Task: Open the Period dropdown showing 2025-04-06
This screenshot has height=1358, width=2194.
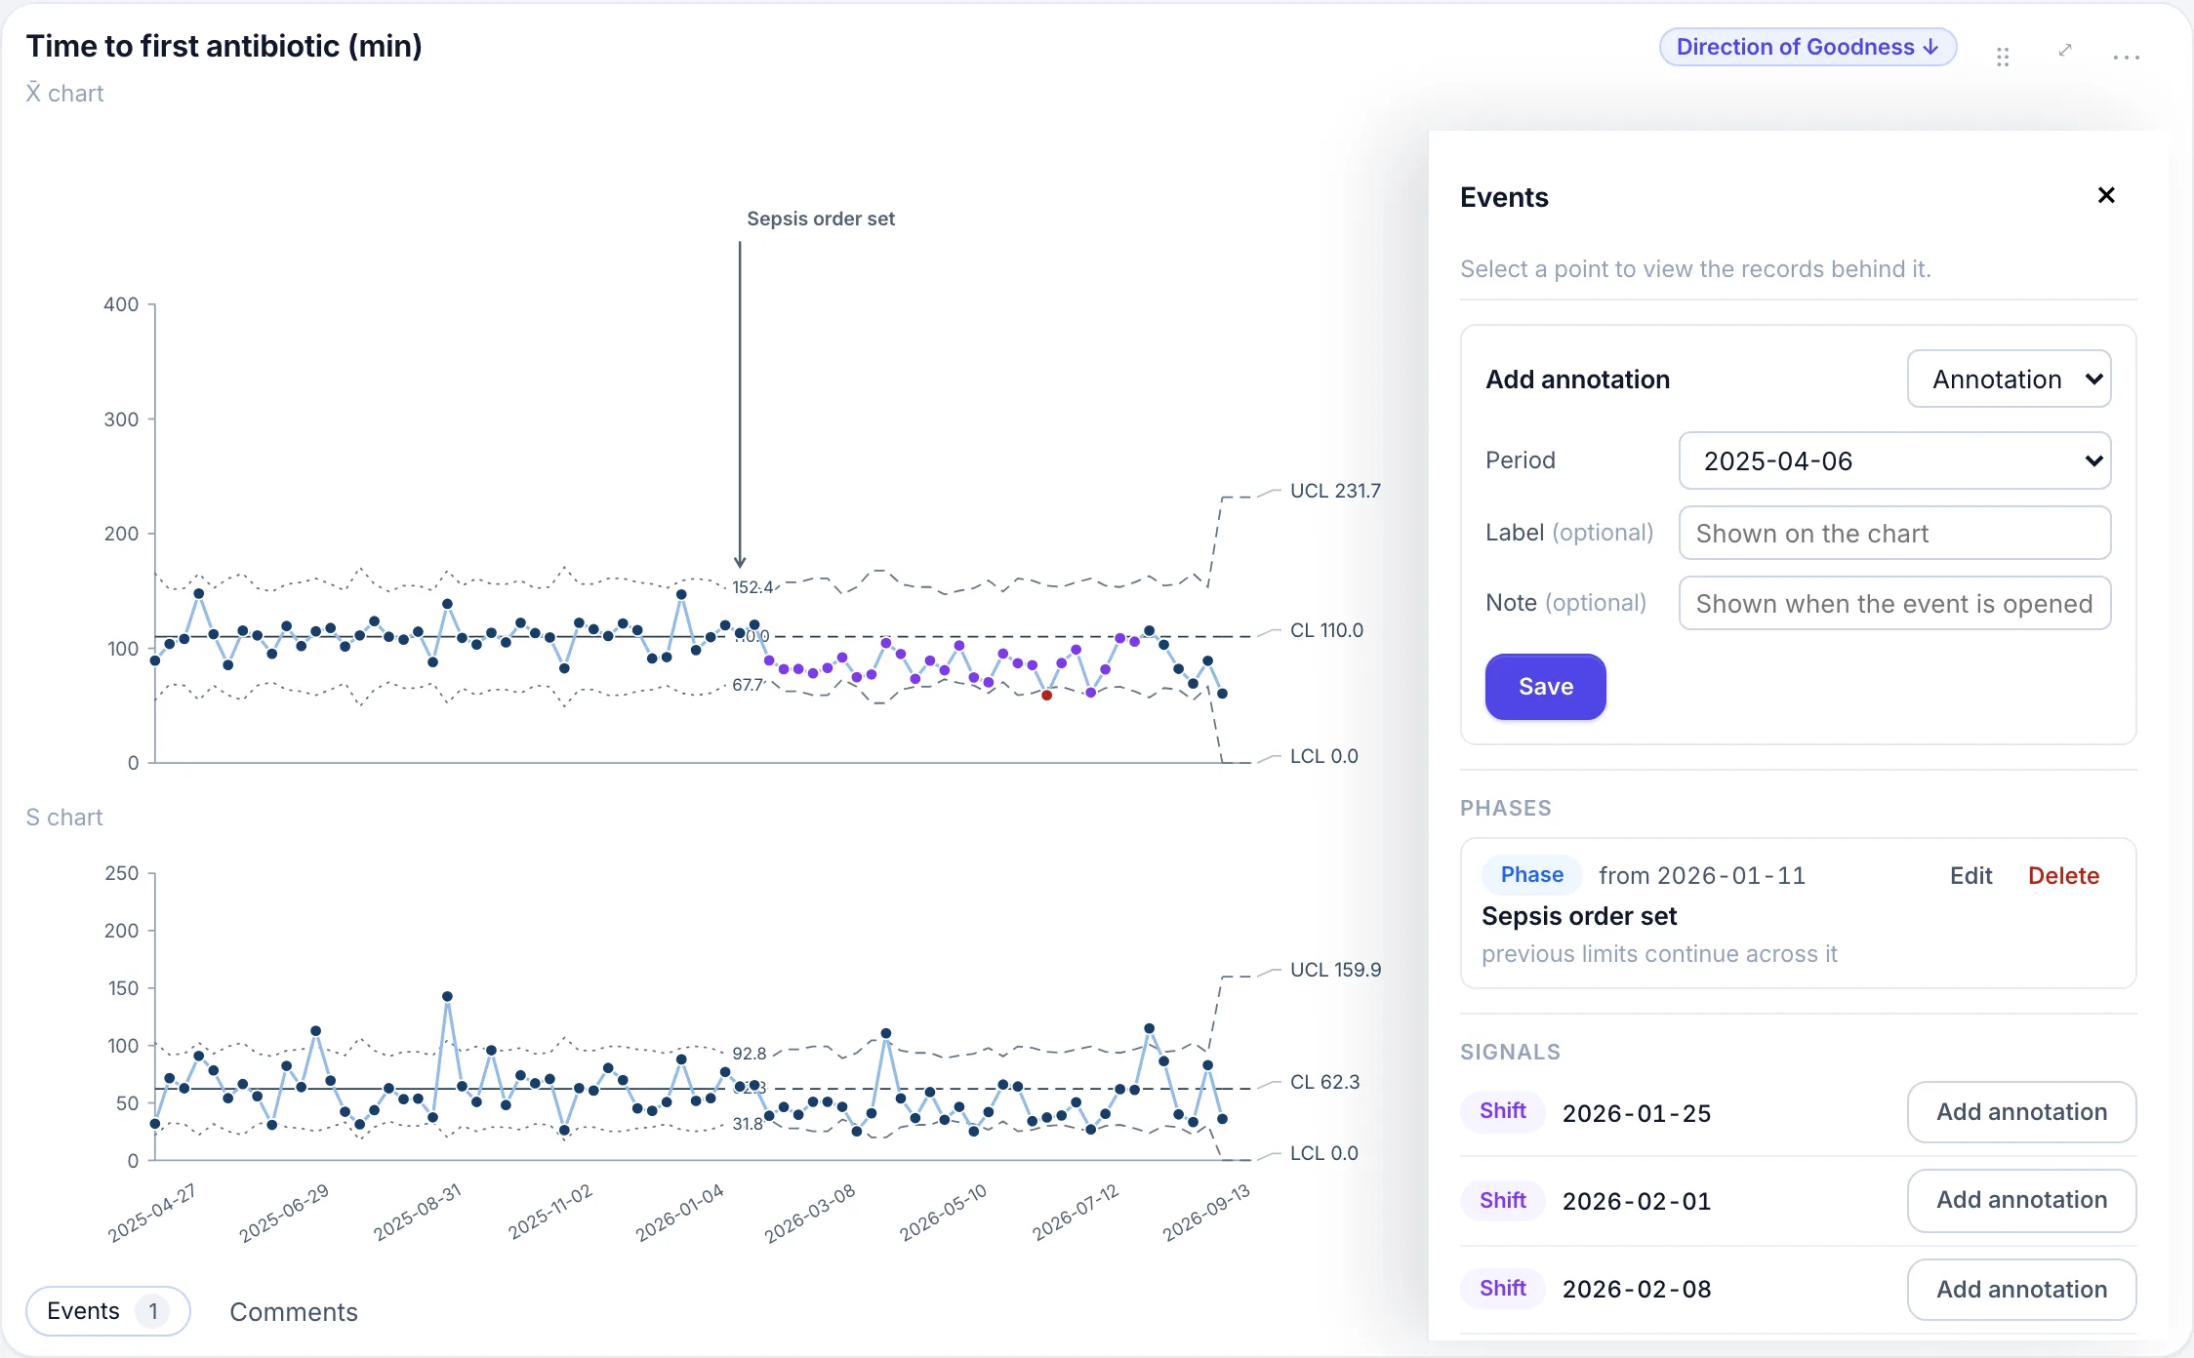Action: pyautogui.click(x=1894, y=460)
